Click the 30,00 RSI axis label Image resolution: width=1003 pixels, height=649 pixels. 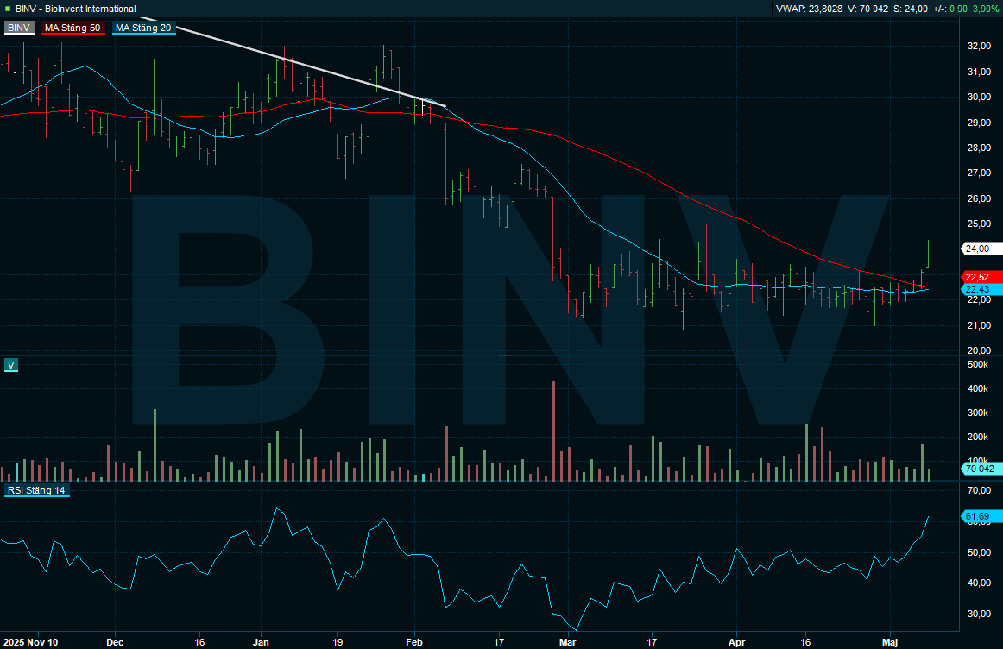click(x=979, y=614)
